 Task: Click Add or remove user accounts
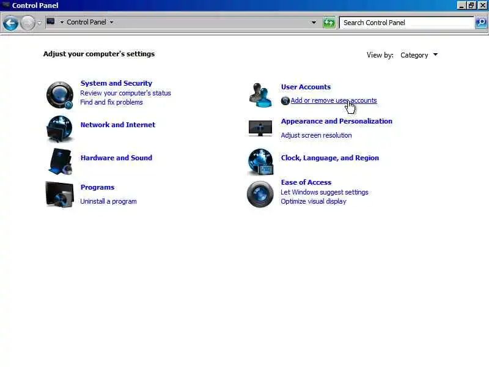[334, 100]
